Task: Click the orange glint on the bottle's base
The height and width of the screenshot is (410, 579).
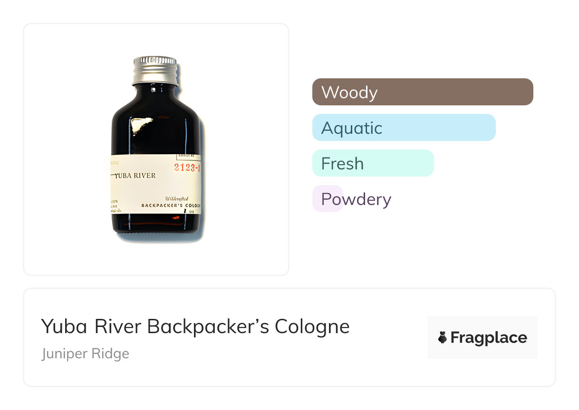Action: (x=176, y=217)
